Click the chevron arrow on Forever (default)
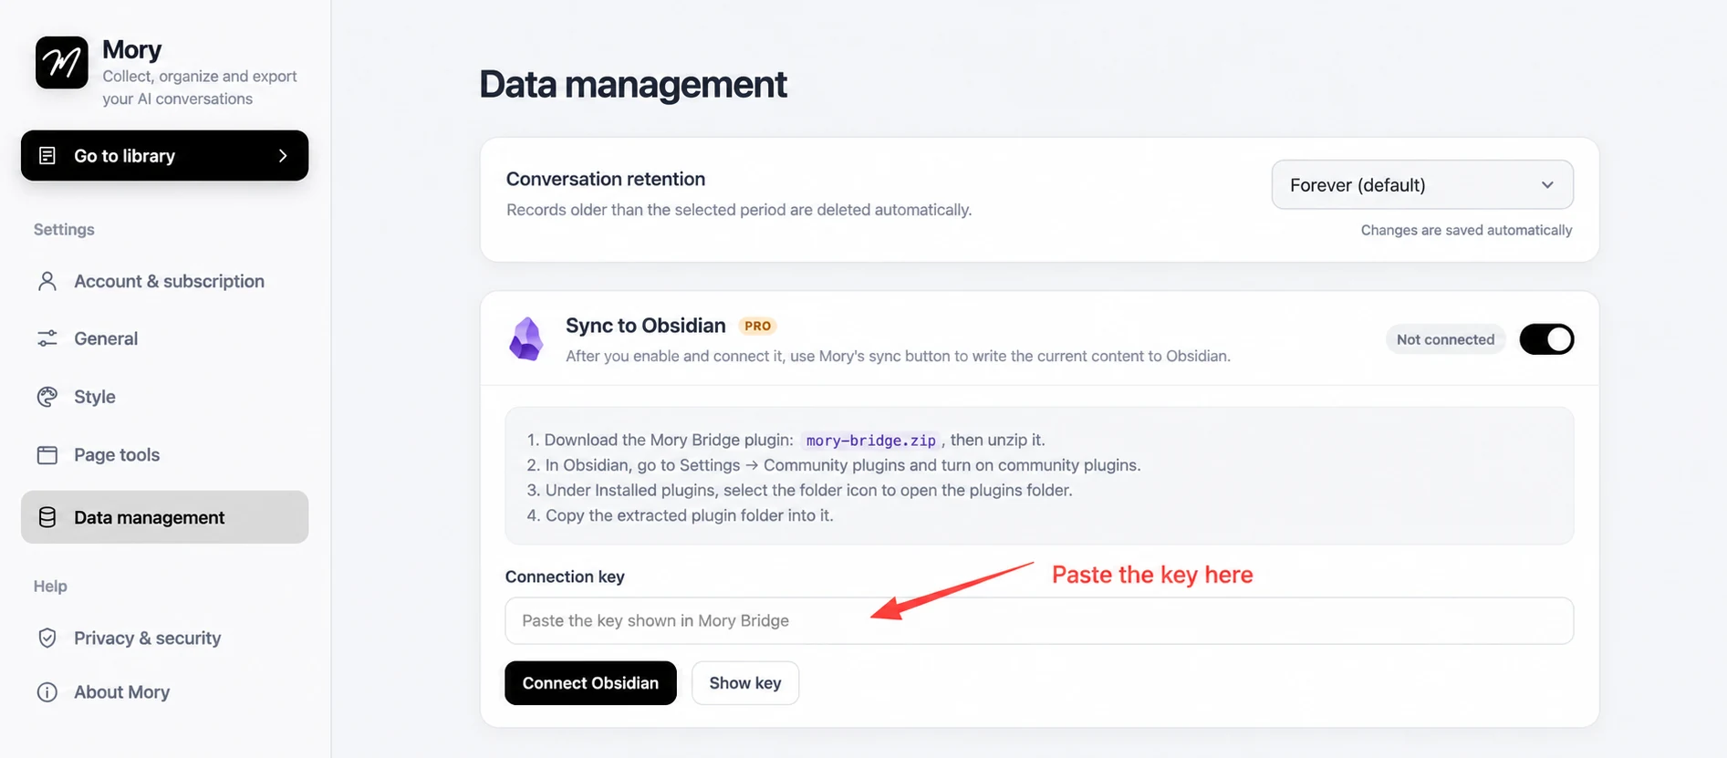 click(x=1547, y=185)
